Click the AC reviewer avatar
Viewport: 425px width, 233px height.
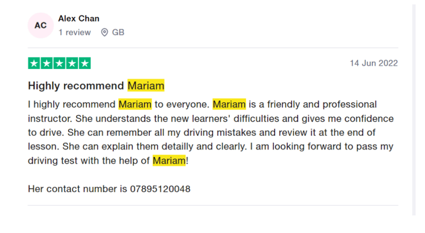click(40, 25)
